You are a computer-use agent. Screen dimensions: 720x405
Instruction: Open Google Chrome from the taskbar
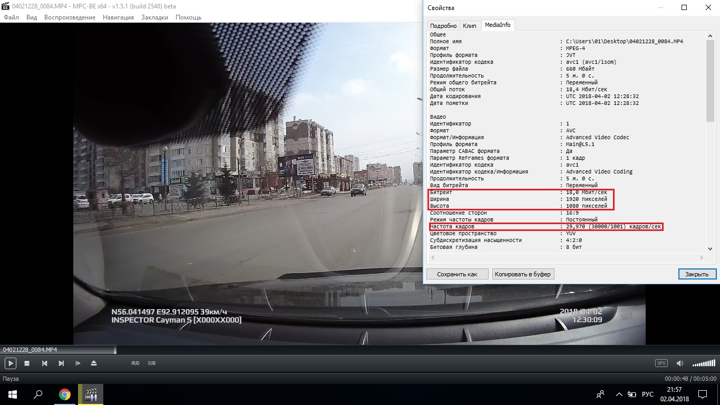pyautogui.click(x=65, y=394)
